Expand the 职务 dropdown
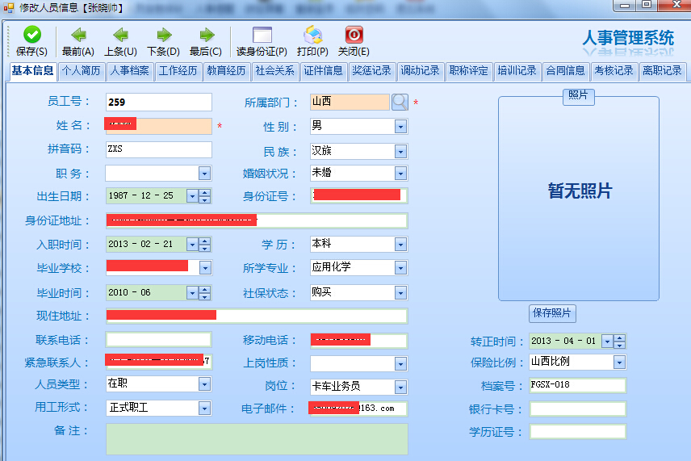691x461 pixels. click(x=204, y=174)
